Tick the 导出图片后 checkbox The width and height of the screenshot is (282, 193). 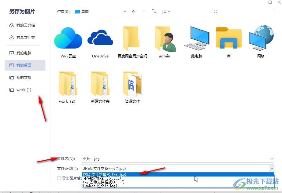pos(59,178)
